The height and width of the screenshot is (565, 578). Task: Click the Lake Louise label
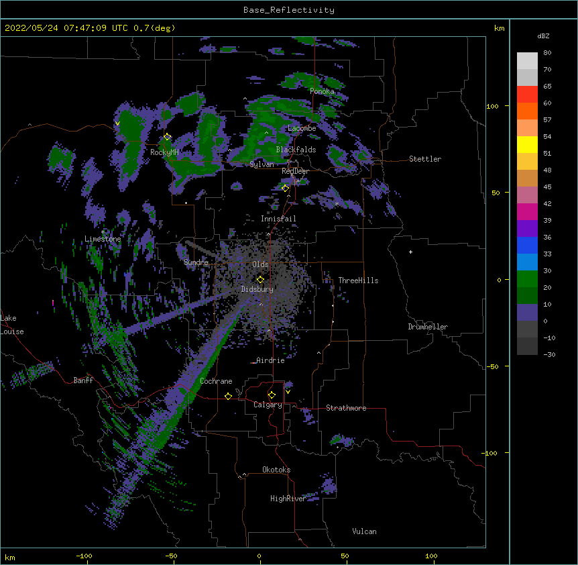pyautogui.click(x=12, y=325)
